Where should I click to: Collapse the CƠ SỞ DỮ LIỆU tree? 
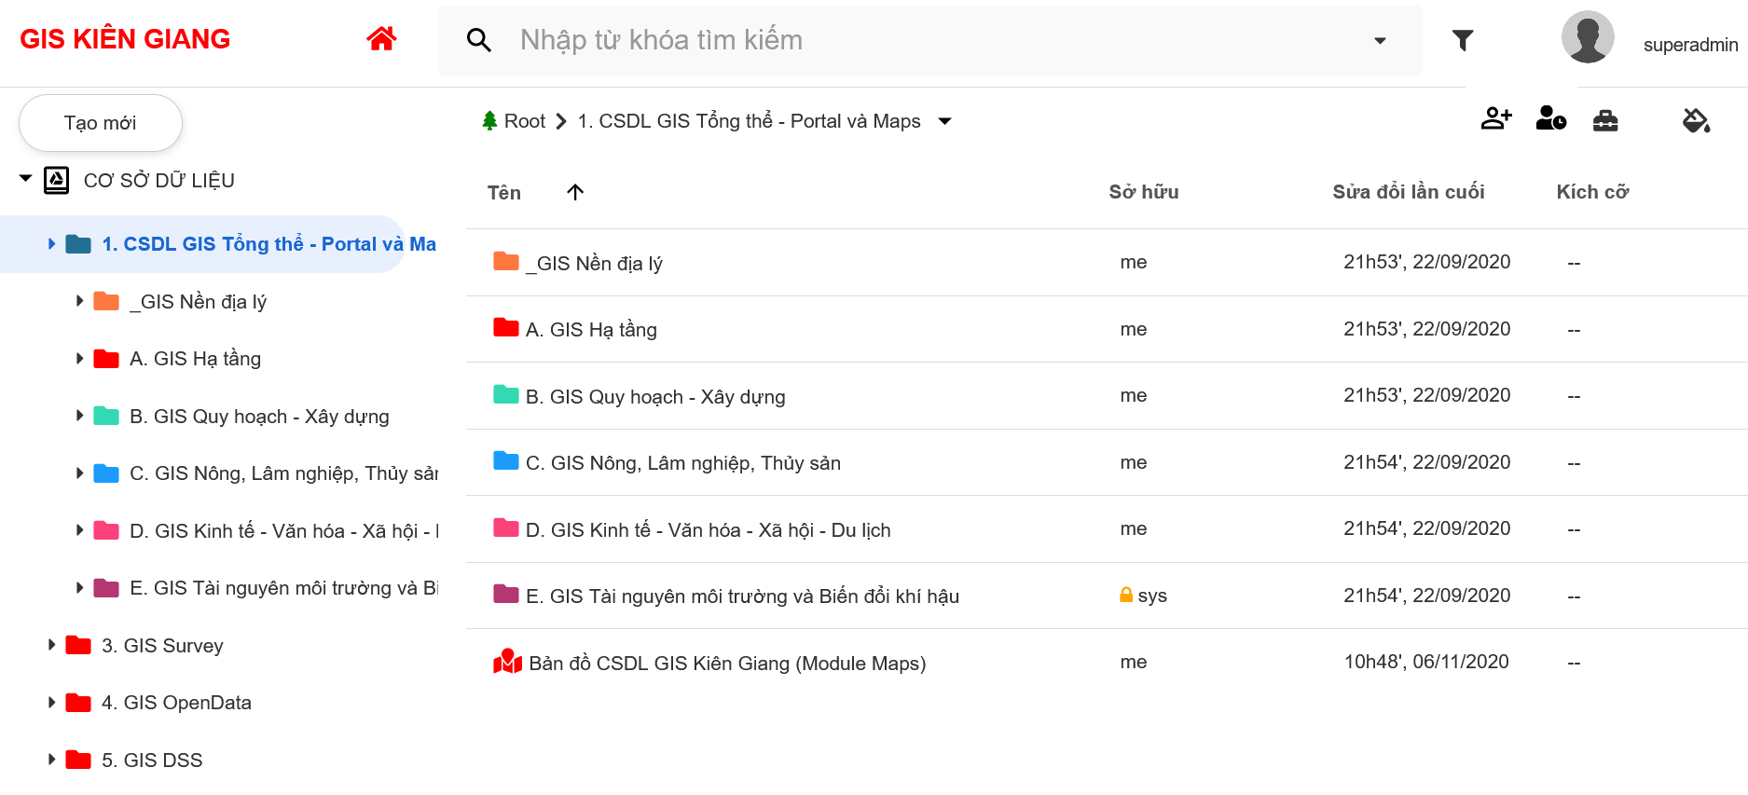point(26,179)
